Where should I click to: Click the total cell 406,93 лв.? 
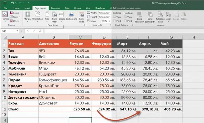(x=171, y=109)
